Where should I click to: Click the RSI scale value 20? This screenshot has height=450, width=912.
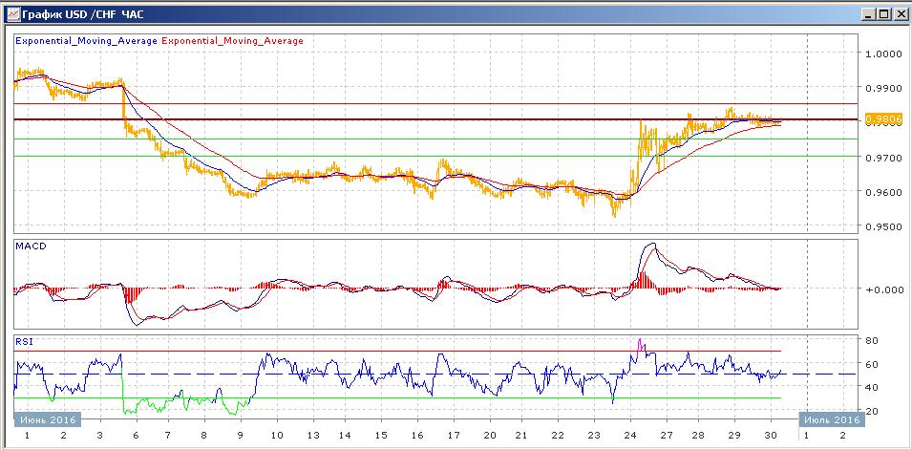(872, 411)
